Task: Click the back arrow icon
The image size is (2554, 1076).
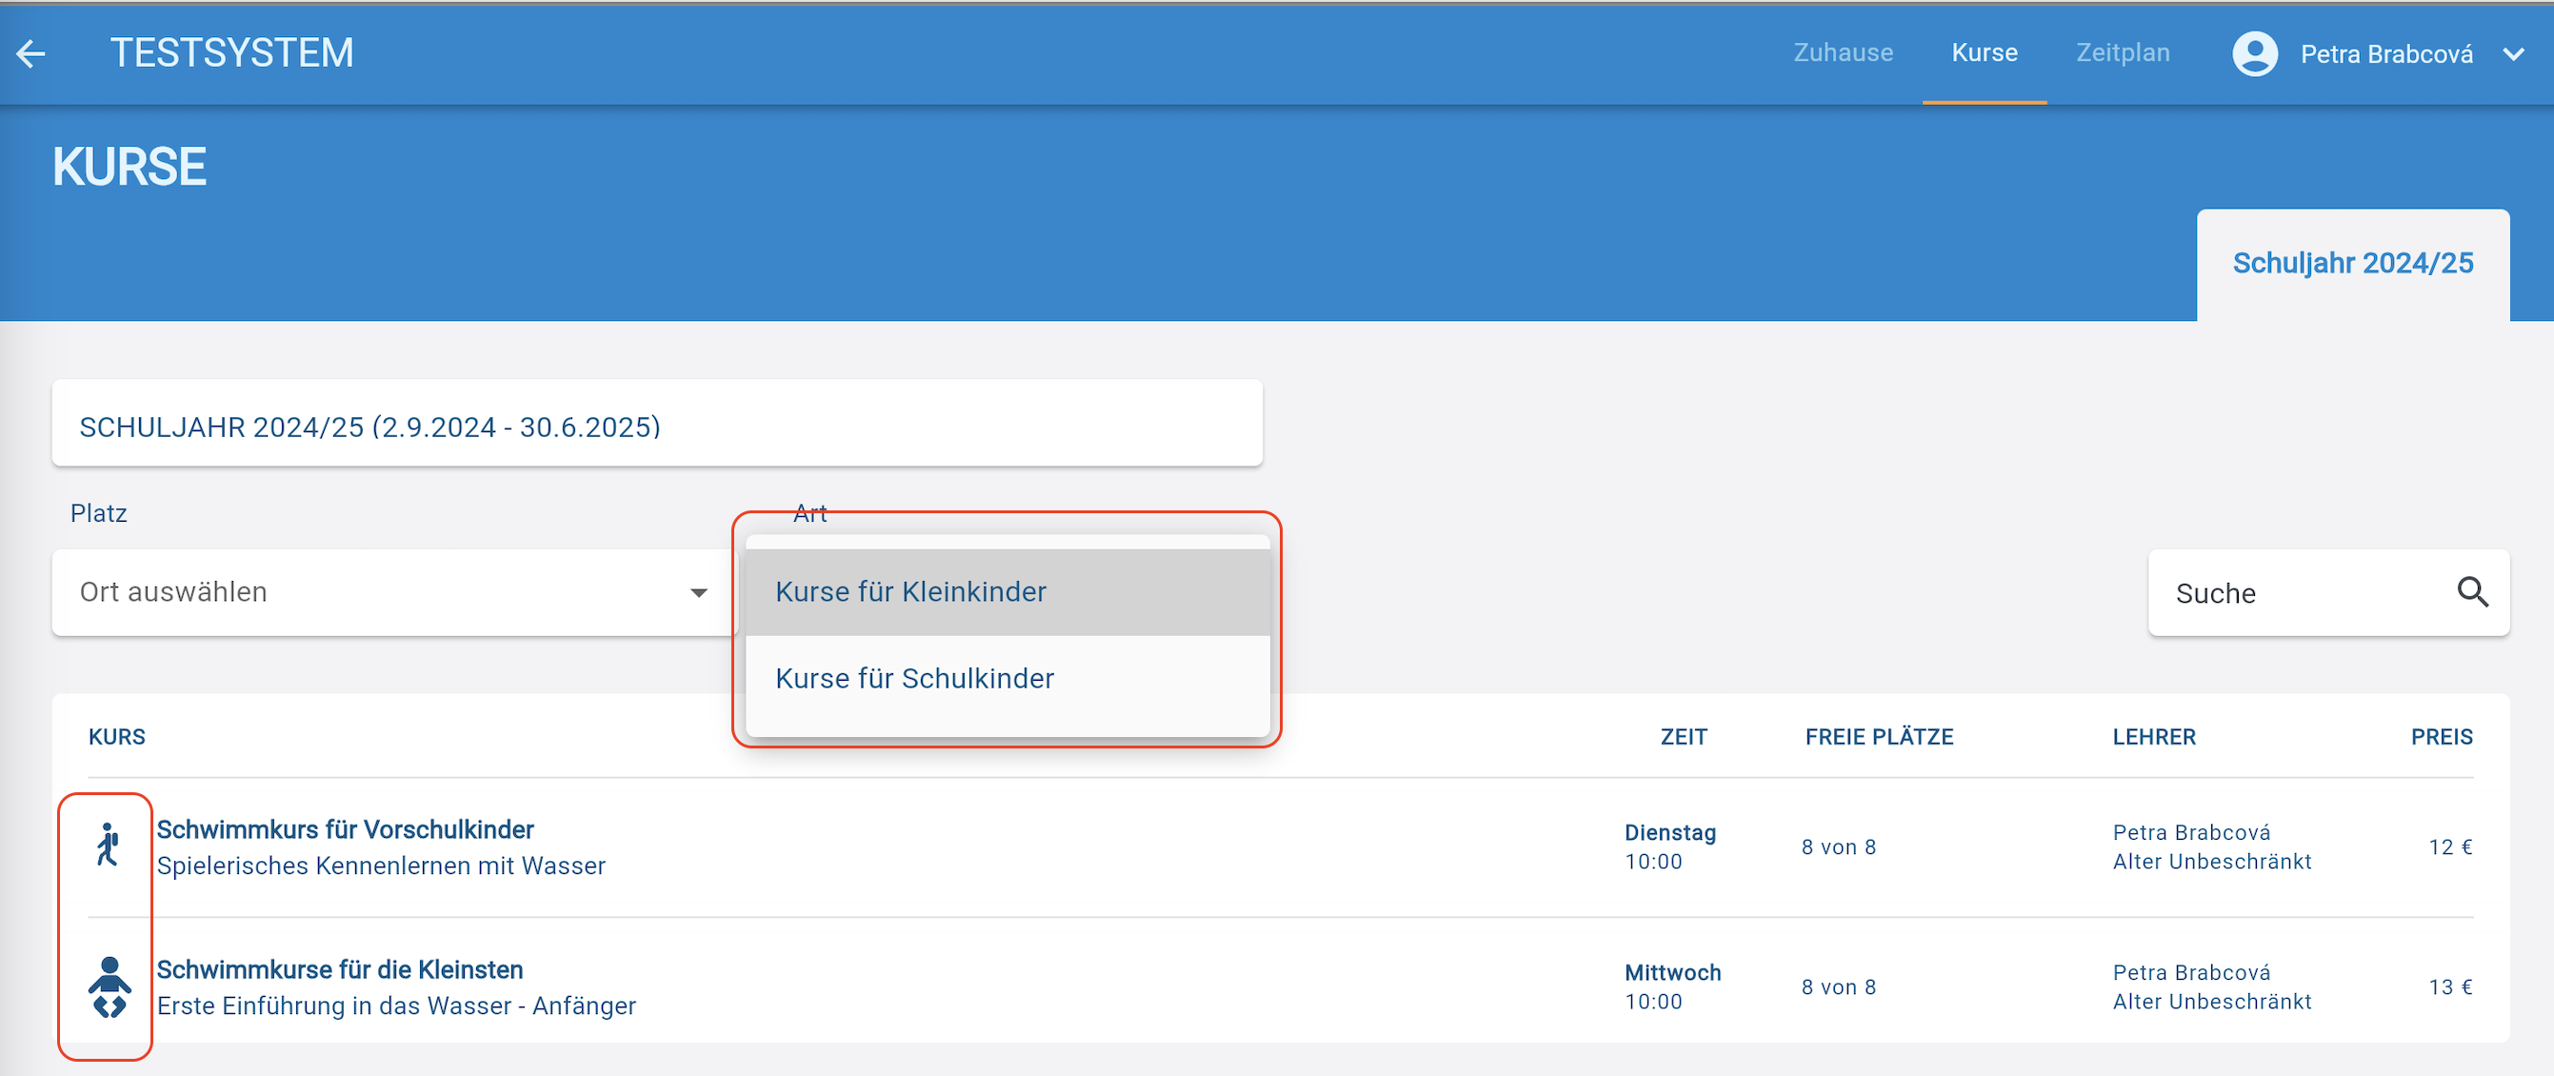Action: pyautogui.click(x=31, y=53)
